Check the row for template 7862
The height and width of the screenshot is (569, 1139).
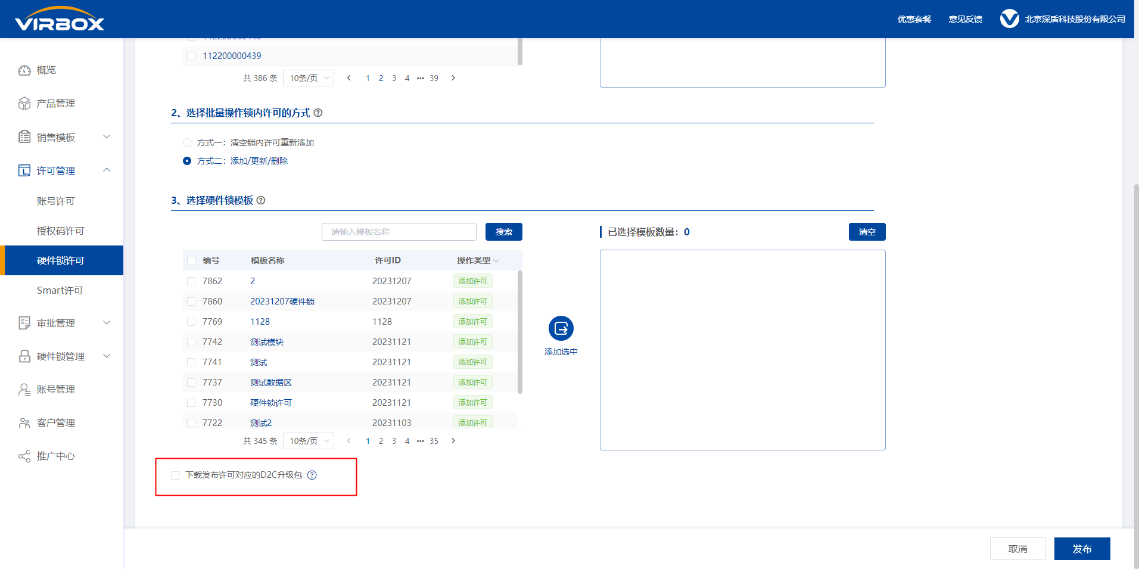point(191,281)
